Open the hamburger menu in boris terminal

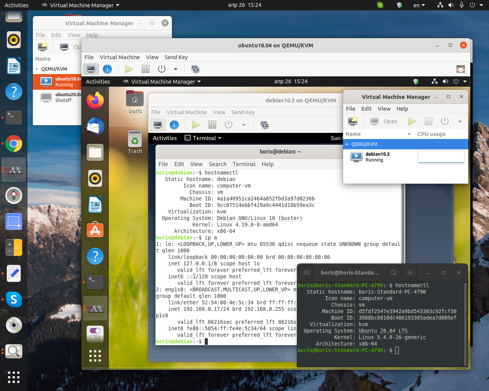coord(410,273)
